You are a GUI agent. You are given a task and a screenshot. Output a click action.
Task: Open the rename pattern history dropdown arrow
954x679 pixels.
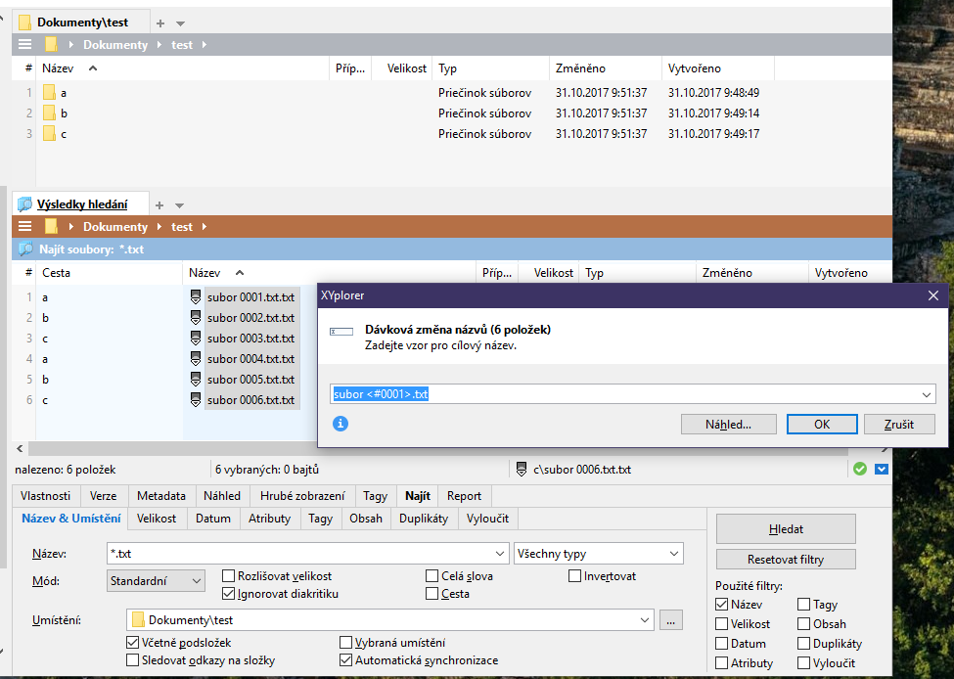pyautogui.click(x=927, y=394)
